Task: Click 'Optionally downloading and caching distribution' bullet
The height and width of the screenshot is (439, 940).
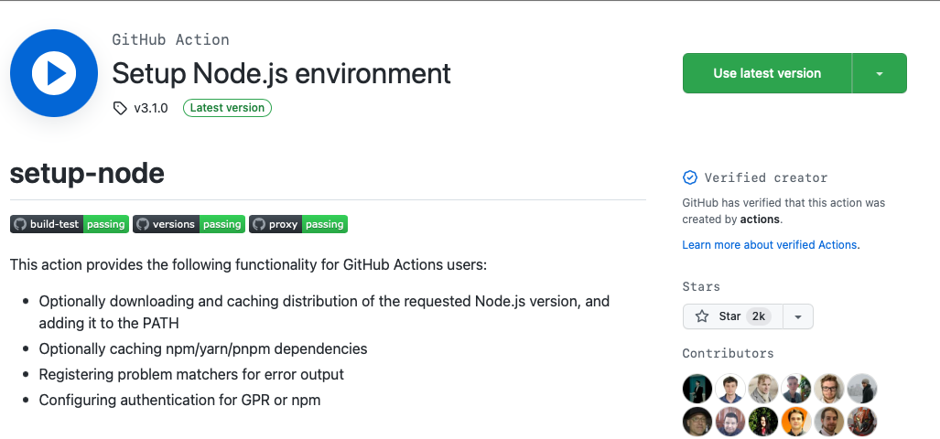Action: 324,312
